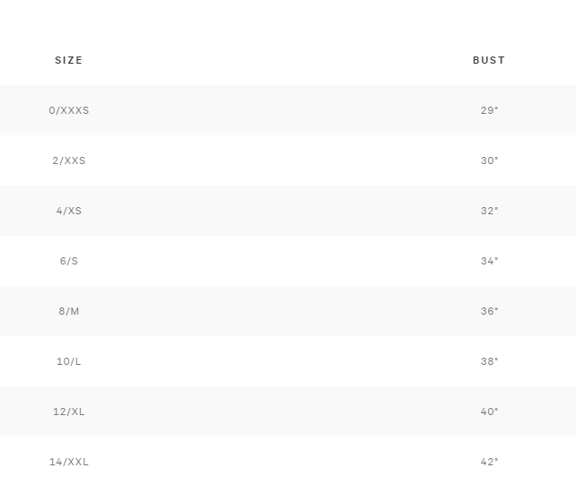The width and height of the screenshot is (576, 494).
Task: Click the 14/XXL size label
Action: 69,462
